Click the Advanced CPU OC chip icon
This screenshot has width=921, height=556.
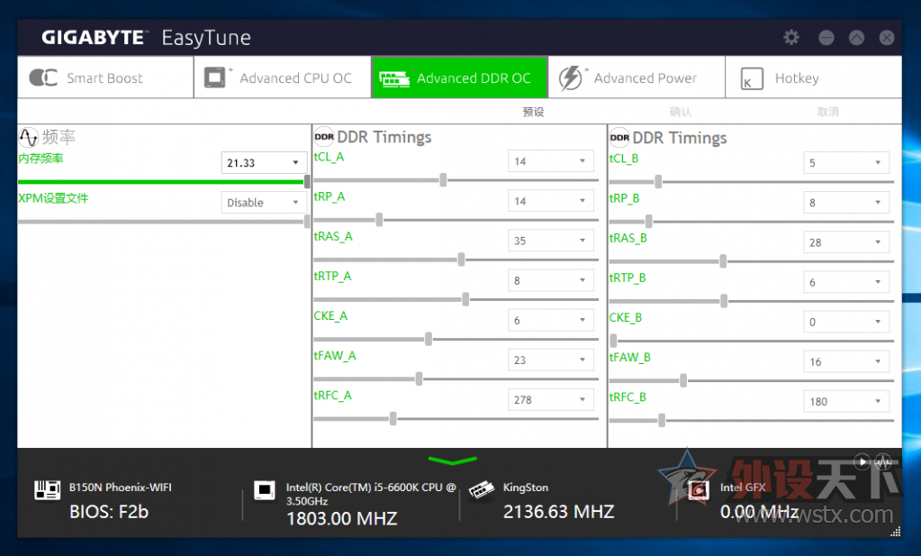click(214, 77)
